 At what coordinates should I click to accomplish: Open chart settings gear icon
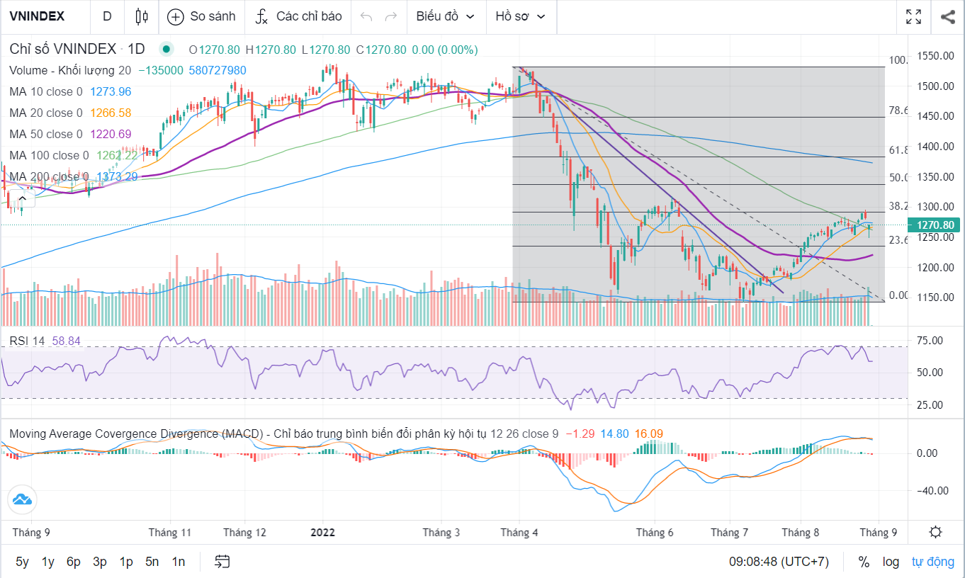point(935,532)
